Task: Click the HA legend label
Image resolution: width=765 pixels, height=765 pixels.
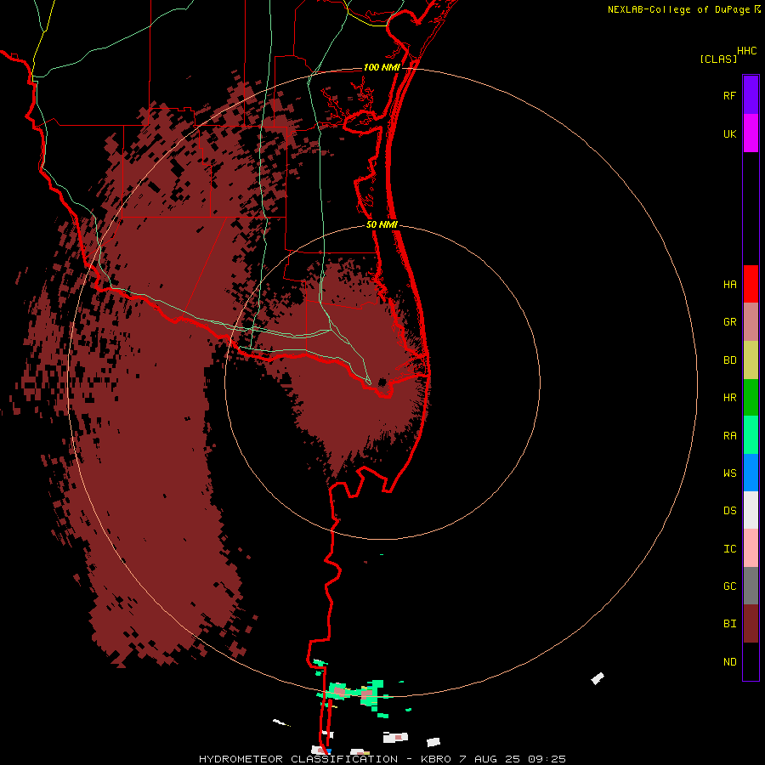Action: pyautogui.click(x=729, y=284)
